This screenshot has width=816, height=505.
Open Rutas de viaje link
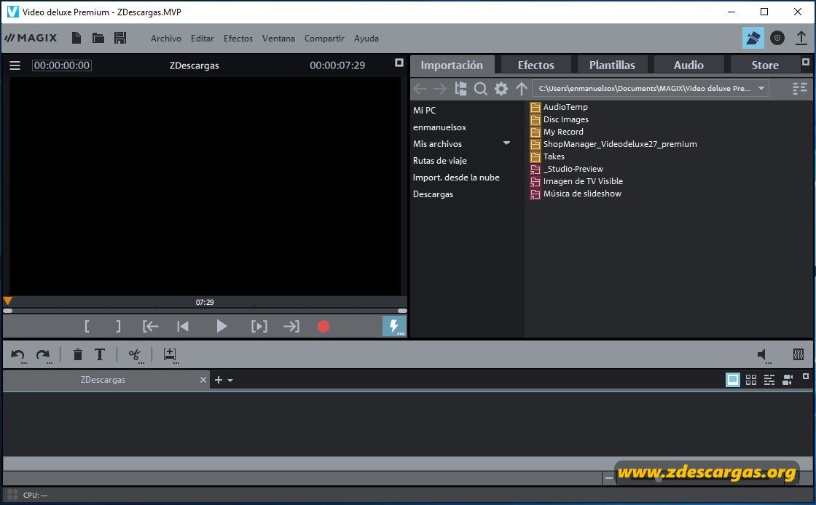click(x=440, y=161)
